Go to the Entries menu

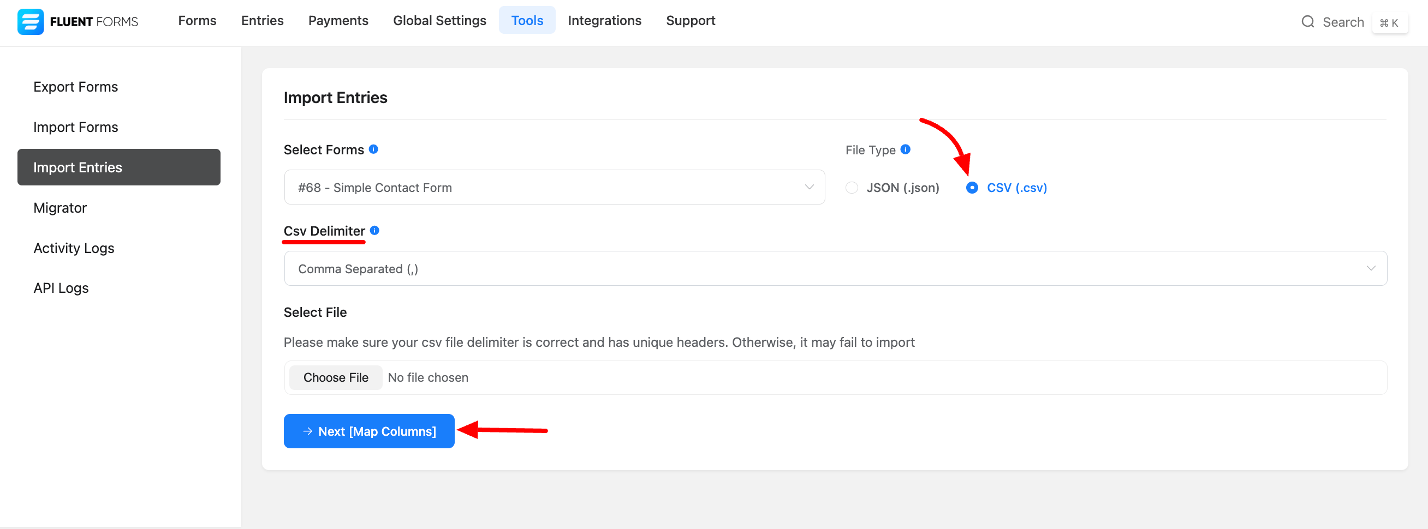click(x=262, y=21)
